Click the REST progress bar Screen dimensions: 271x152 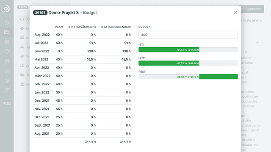(188, 77)
